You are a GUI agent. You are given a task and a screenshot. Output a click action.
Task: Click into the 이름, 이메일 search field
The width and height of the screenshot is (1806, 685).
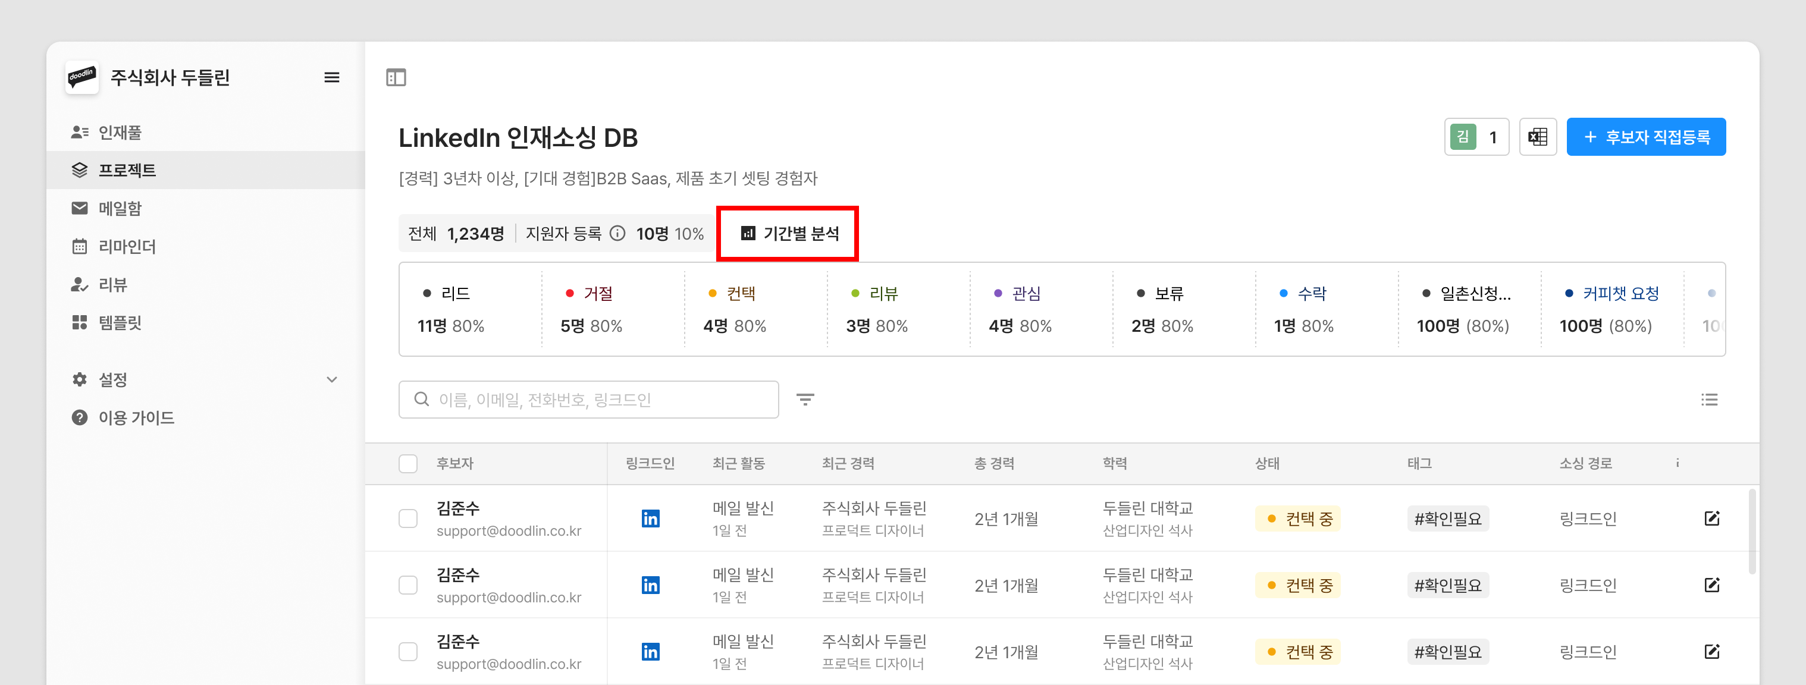pos(589,400)
